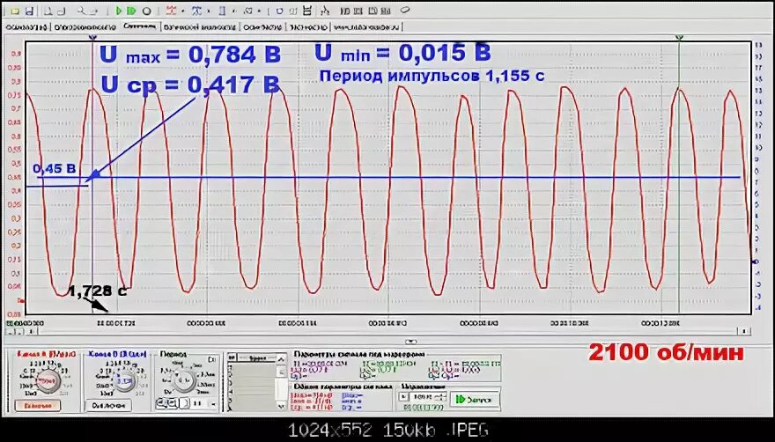
Task: Click the magnifier zoom icon in toolbar
Action: click(x=83, y=11)
